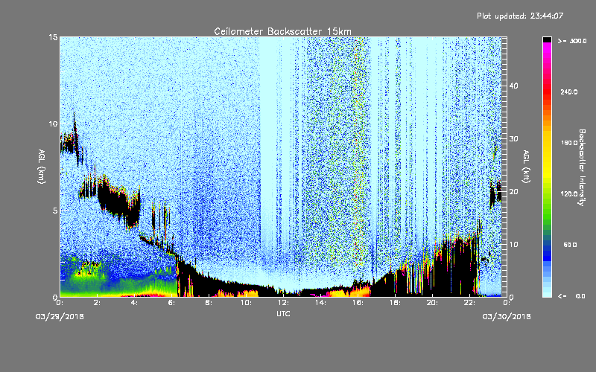The height and width of the screenshot is (372, 596).
Task: Select the "20" tick on the kft axis
Action: coord(513,192)
